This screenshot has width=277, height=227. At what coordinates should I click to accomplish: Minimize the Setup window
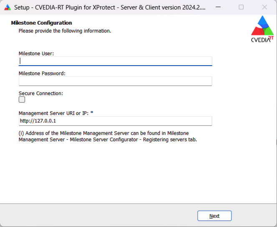[218, 7]
